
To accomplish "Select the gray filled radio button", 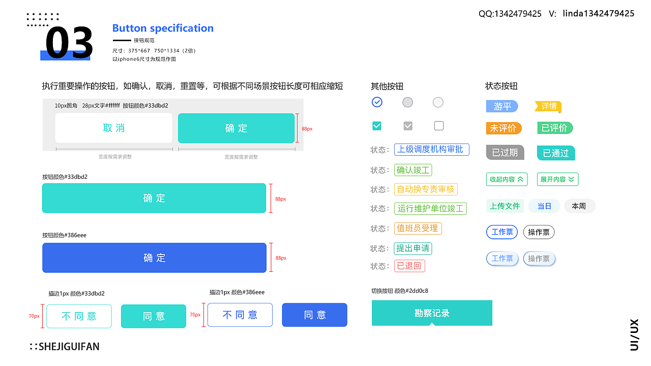I will coord(407,102).
